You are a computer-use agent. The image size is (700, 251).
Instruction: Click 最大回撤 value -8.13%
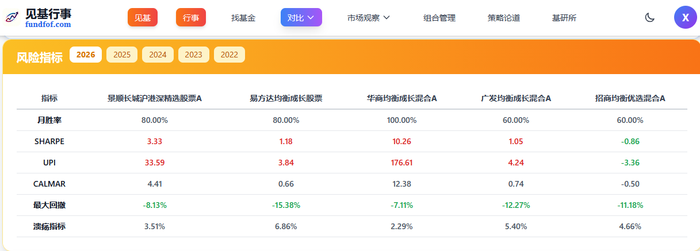(x=155, y=205)
